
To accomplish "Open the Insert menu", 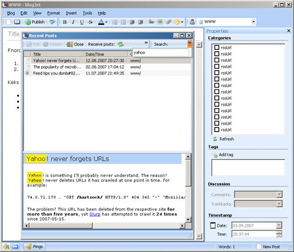I will coord(71,13).
